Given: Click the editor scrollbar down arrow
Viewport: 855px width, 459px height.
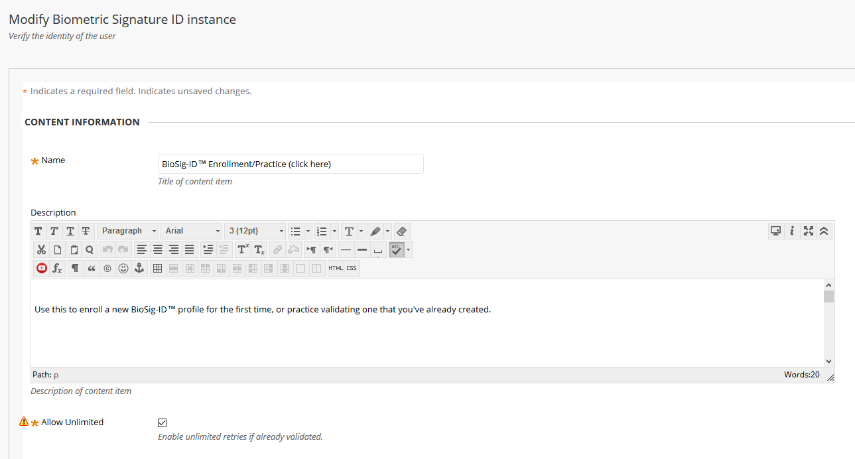Looking at the screenshot, I should coord(828,361).
